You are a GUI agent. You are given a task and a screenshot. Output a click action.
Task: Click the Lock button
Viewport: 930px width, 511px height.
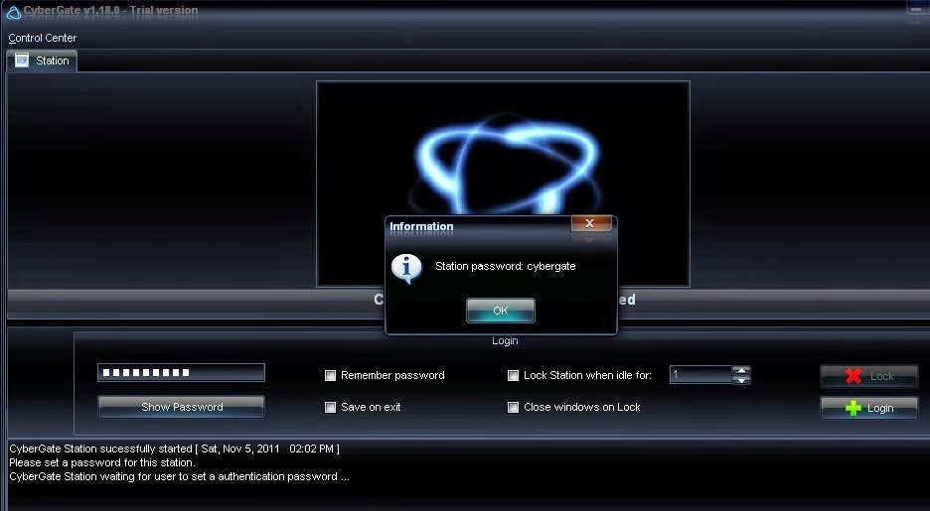point(869,376)
